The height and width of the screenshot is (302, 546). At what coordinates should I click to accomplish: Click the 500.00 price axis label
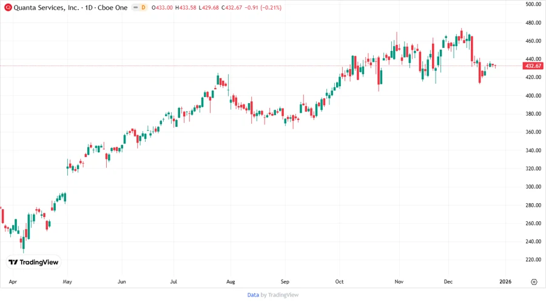pyautogui.click(x=533, y=4)
